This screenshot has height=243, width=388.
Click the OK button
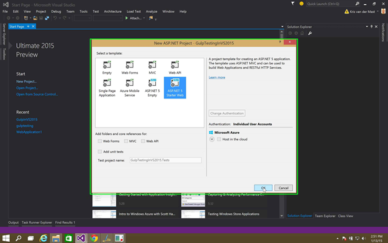pyautogui.click(x=263, y=188)
